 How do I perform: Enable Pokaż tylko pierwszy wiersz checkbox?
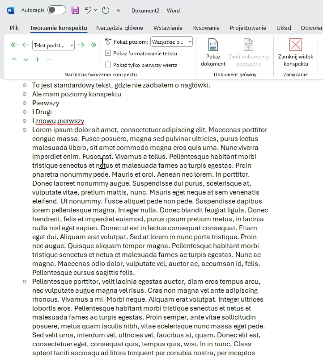tap(108, 65)
